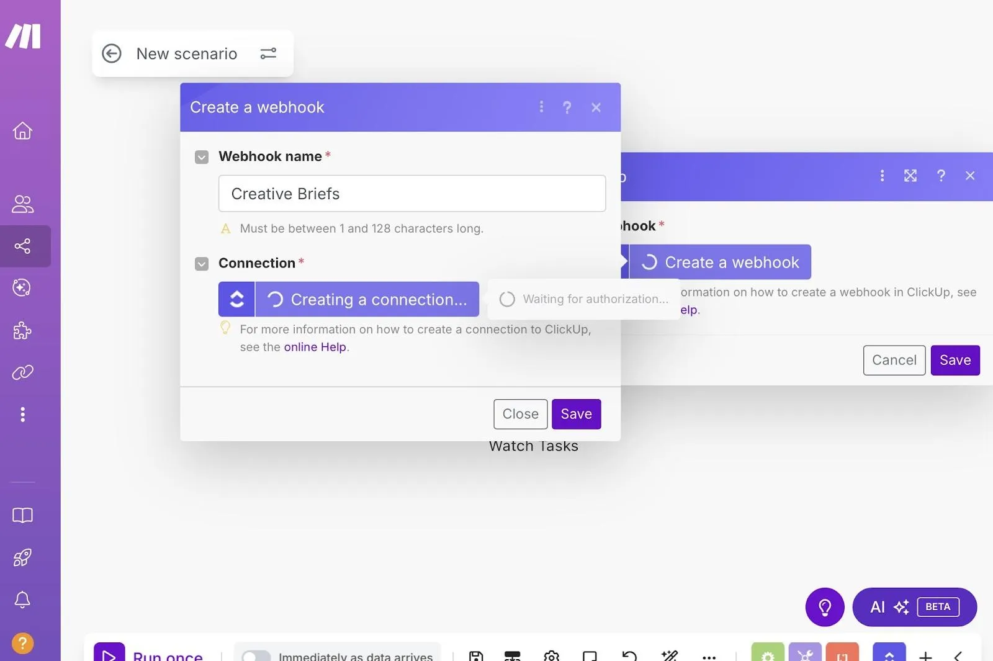Click Run once button
This screenshot has height=661, width=993.
(149, 653)
